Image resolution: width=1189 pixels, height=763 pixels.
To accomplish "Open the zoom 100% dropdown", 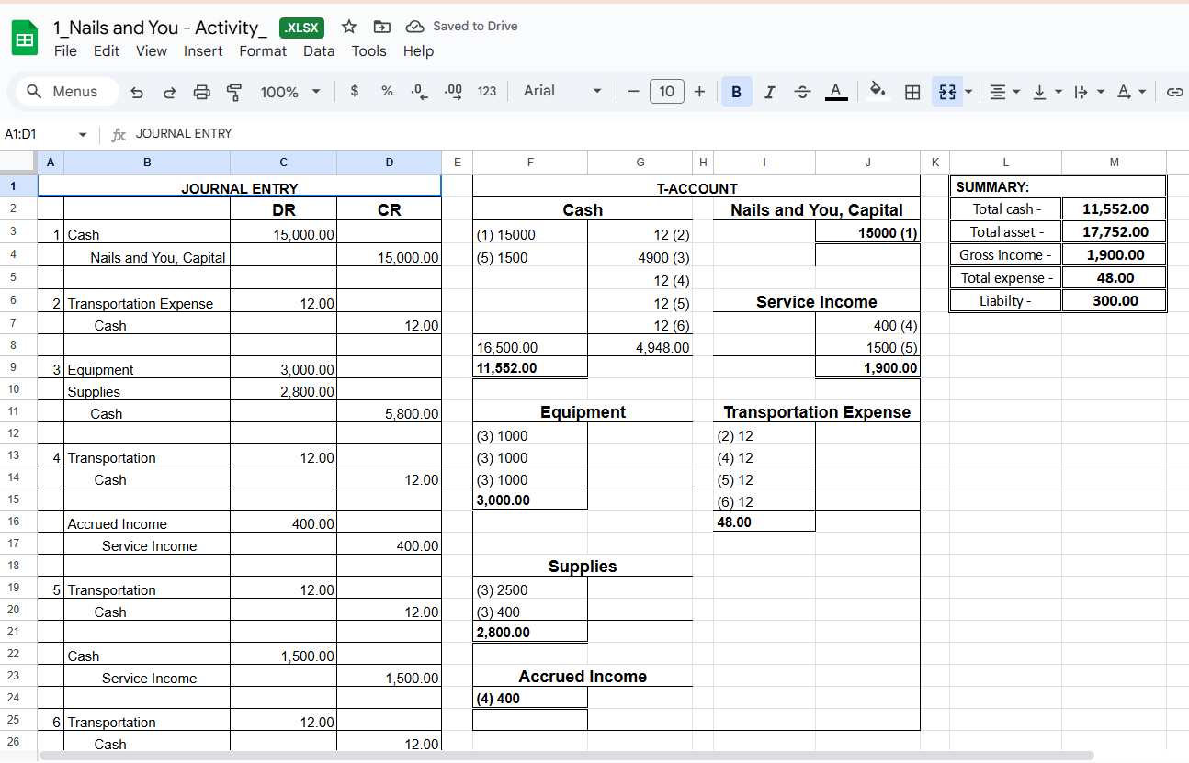I will (x=290, y=92).
